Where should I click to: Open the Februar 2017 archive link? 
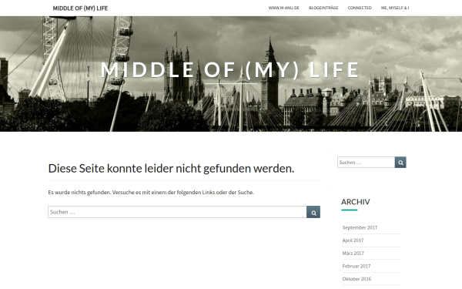click(357, 266)
